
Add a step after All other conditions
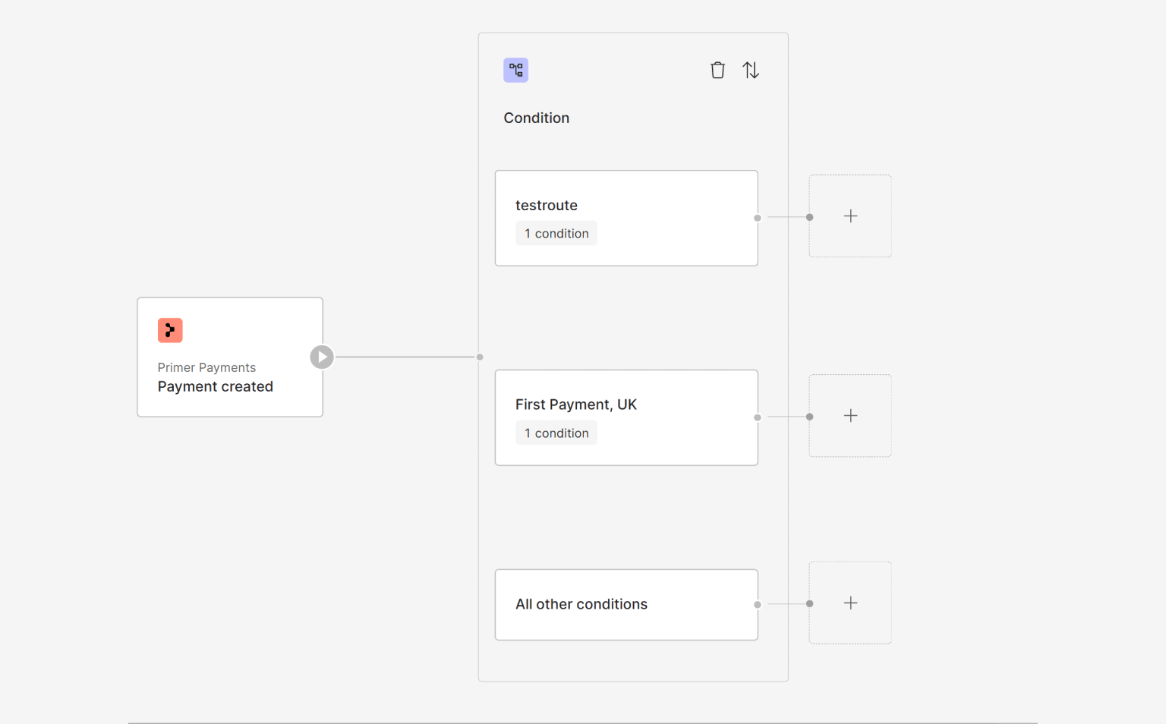click(850, 603)
